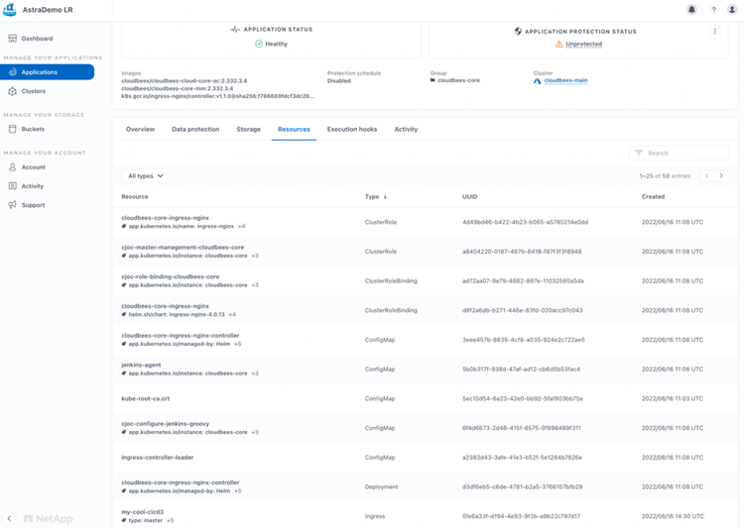Open the notifications bell icon
744x528 pixels.
point(691,10)
